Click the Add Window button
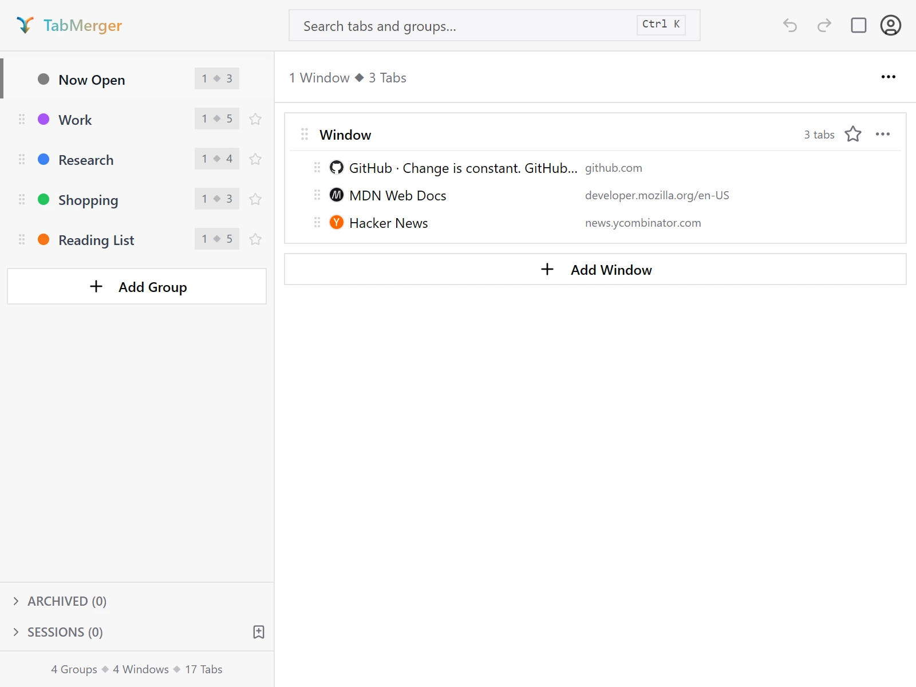916x687 pixels. [x=595, y=269]
